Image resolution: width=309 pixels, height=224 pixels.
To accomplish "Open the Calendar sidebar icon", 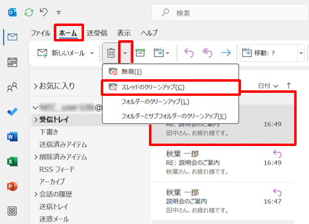I will click(x=12, y=62).
